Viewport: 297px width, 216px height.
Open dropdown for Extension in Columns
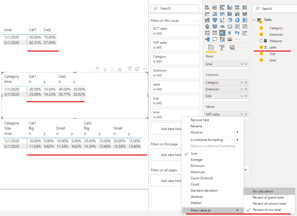point(241,89)
